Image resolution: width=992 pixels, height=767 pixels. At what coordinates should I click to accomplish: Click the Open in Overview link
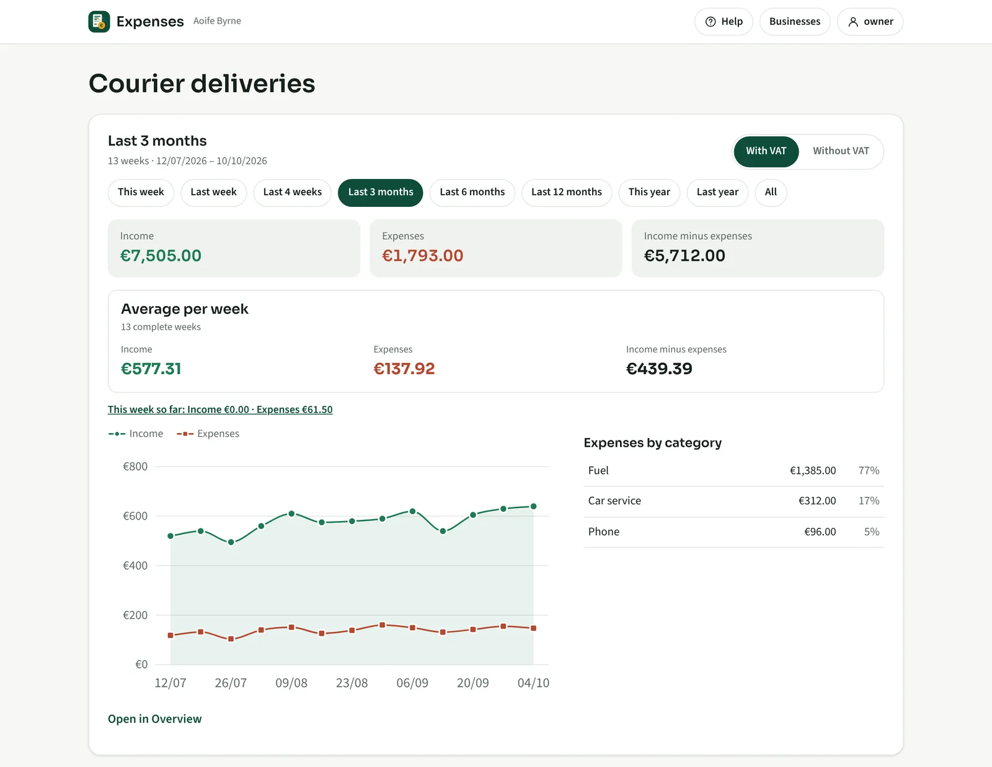click(154, 719)
